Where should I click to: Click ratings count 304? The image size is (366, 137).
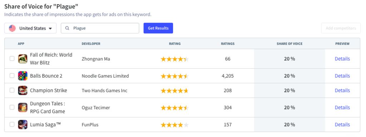click(228, 108)
